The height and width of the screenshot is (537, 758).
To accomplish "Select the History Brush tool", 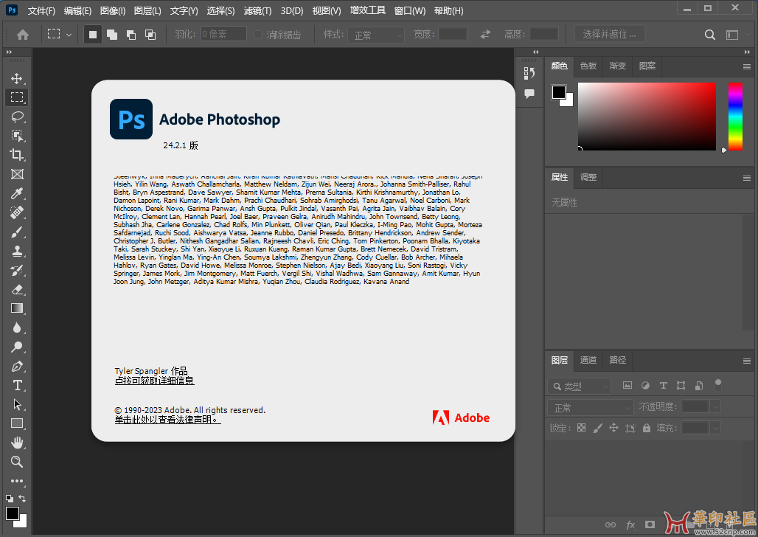I will point(17,270).
